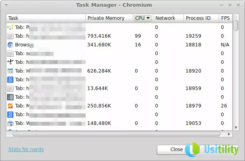Click the window icon of 626,284K tab
The height and width of the screenshot is (161, 245).
(x=10, y=71)
